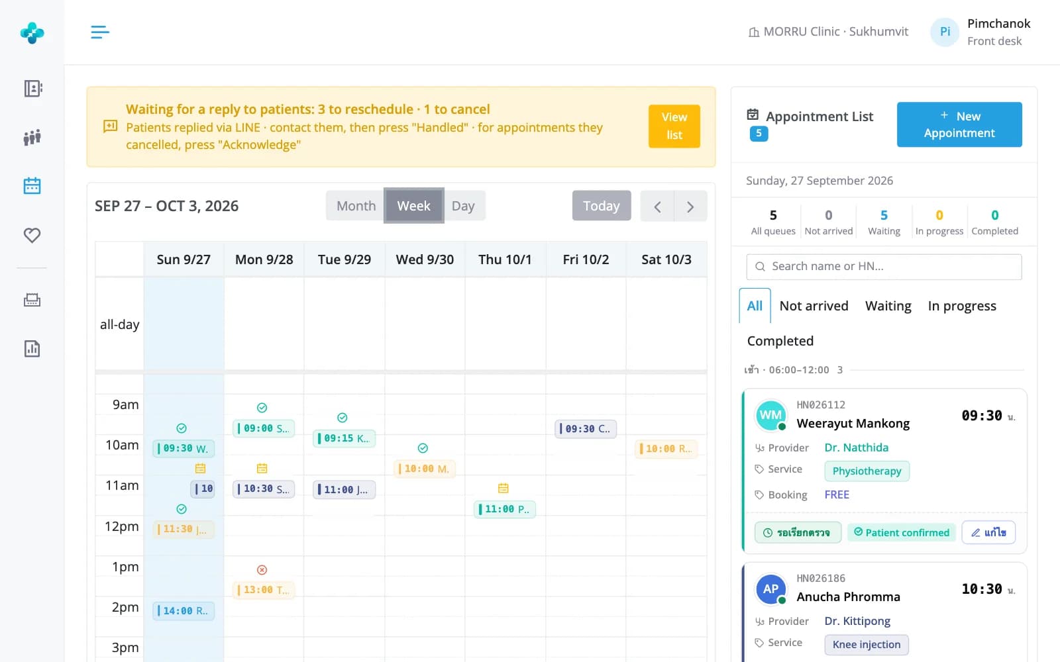Open the printer/desk sidebar icon
Image resolution: width=1060 pixels, height=662 pixels.
tap(32, 300)
